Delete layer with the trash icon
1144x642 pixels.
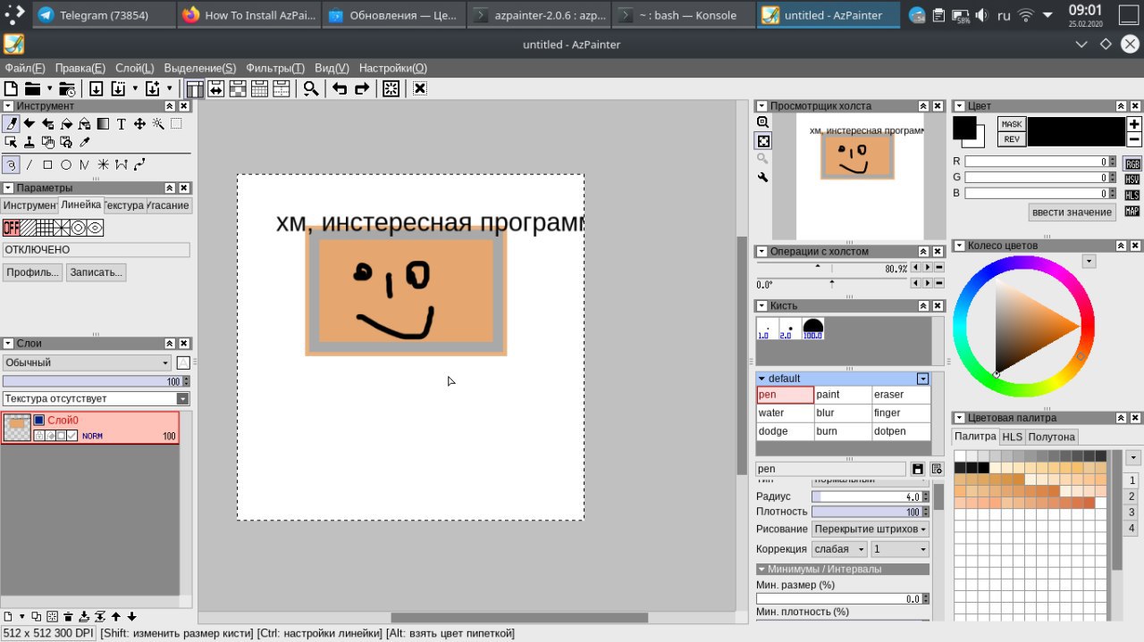[68, 616]
